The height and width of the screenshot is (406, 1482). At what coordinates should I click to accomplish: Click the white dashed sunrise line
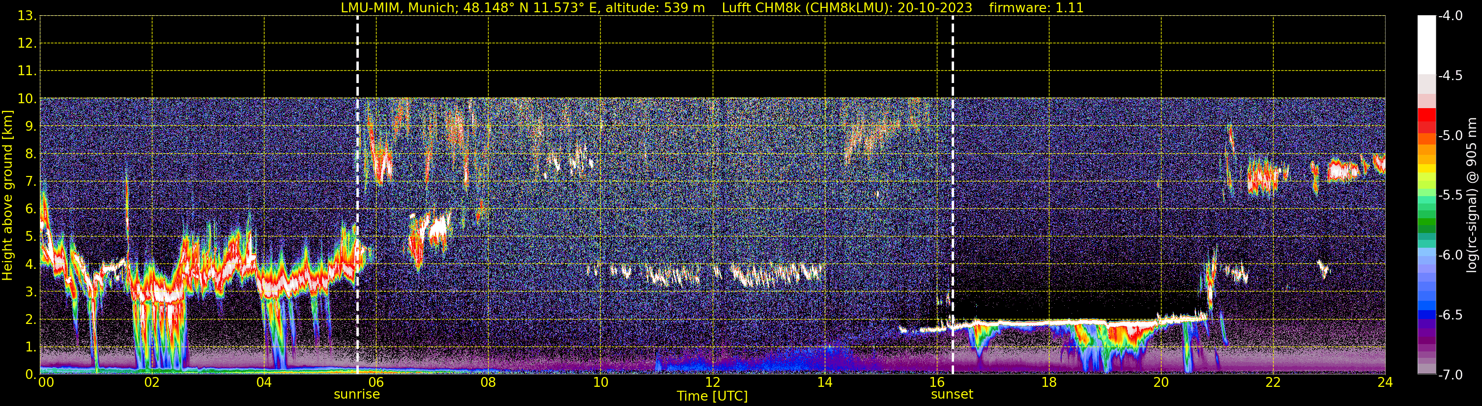coord(357,195)
